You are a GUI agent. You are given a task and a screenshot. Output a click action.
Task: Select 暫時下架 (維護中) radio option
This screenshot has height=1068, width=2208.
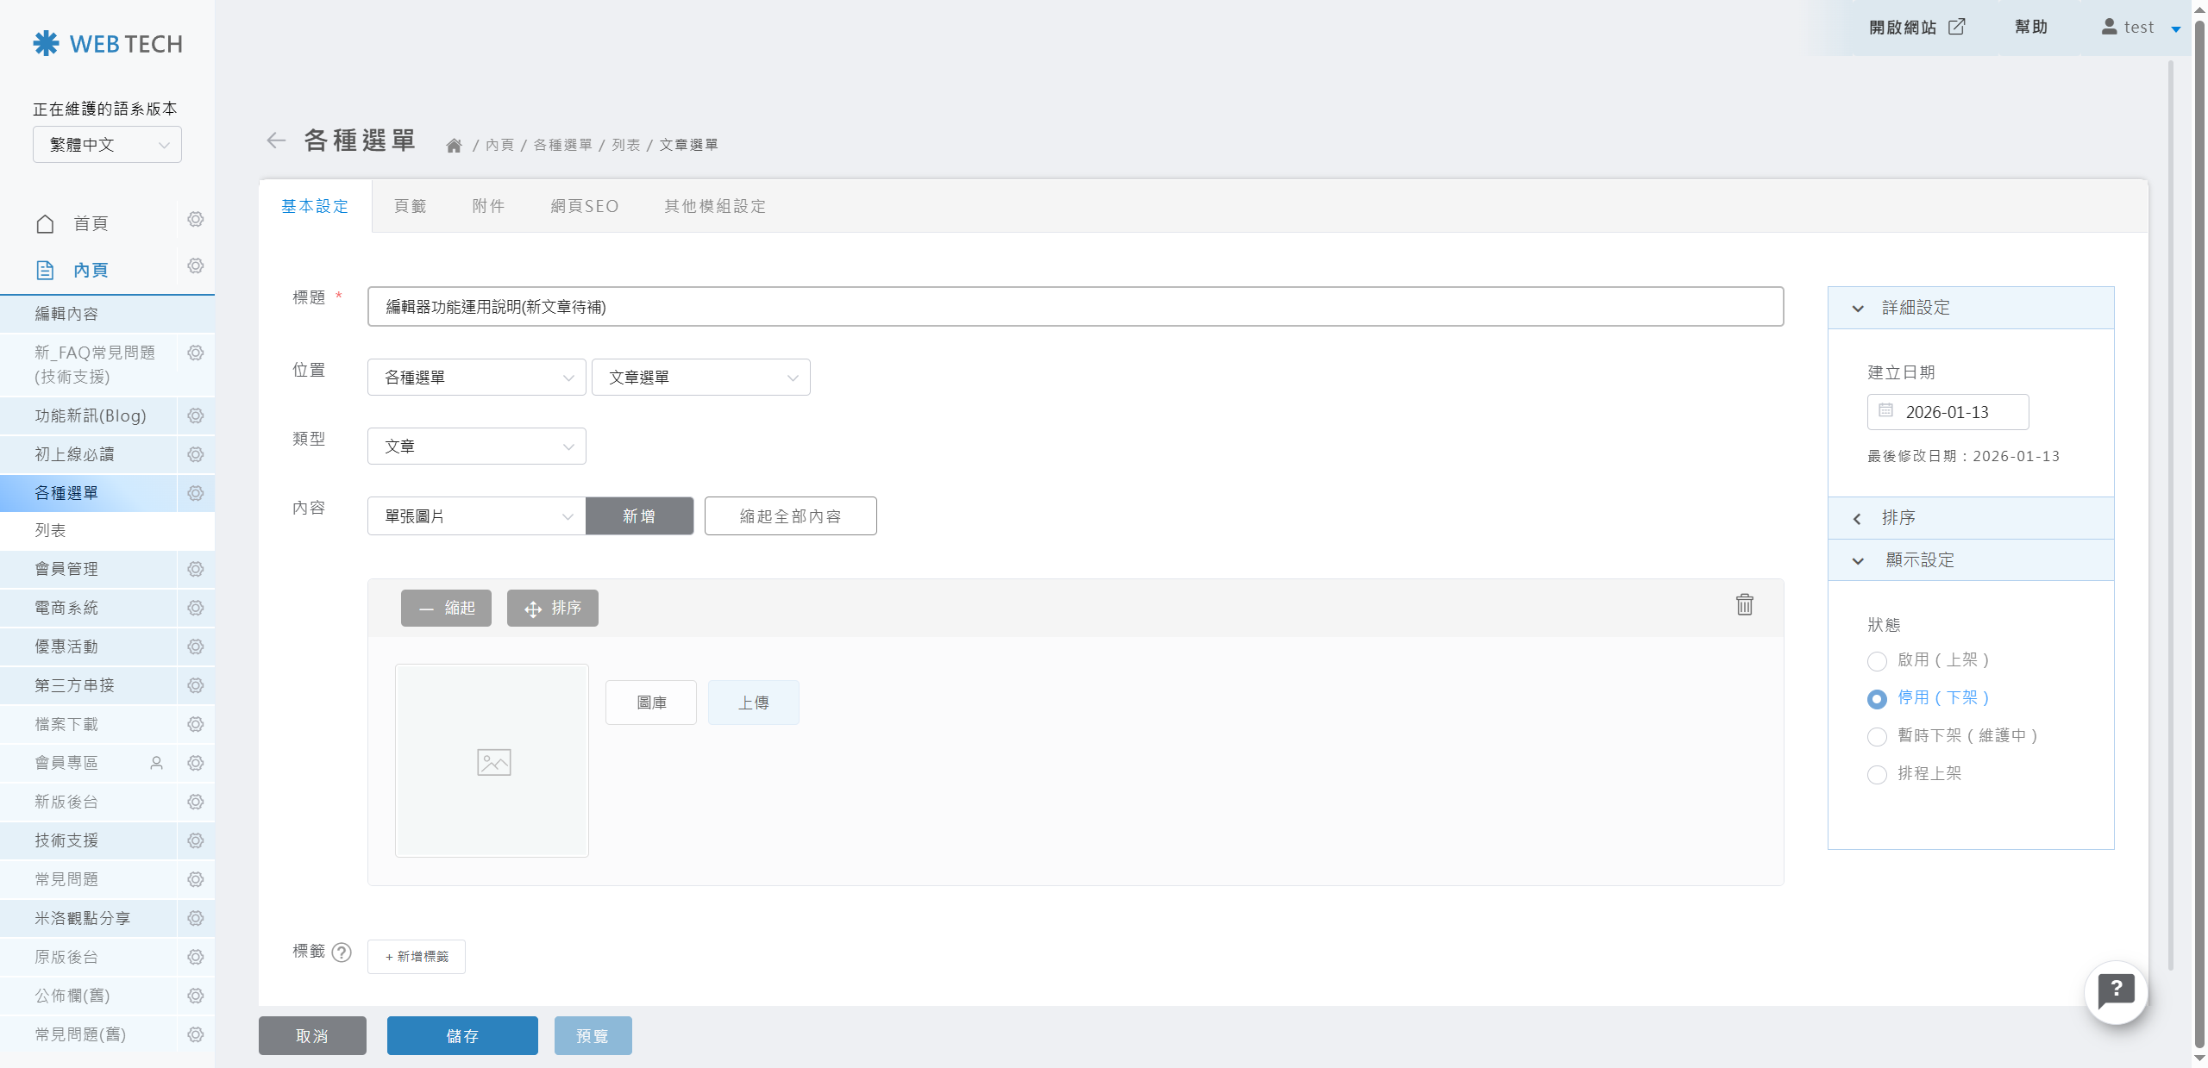(x=1877, y=737)
